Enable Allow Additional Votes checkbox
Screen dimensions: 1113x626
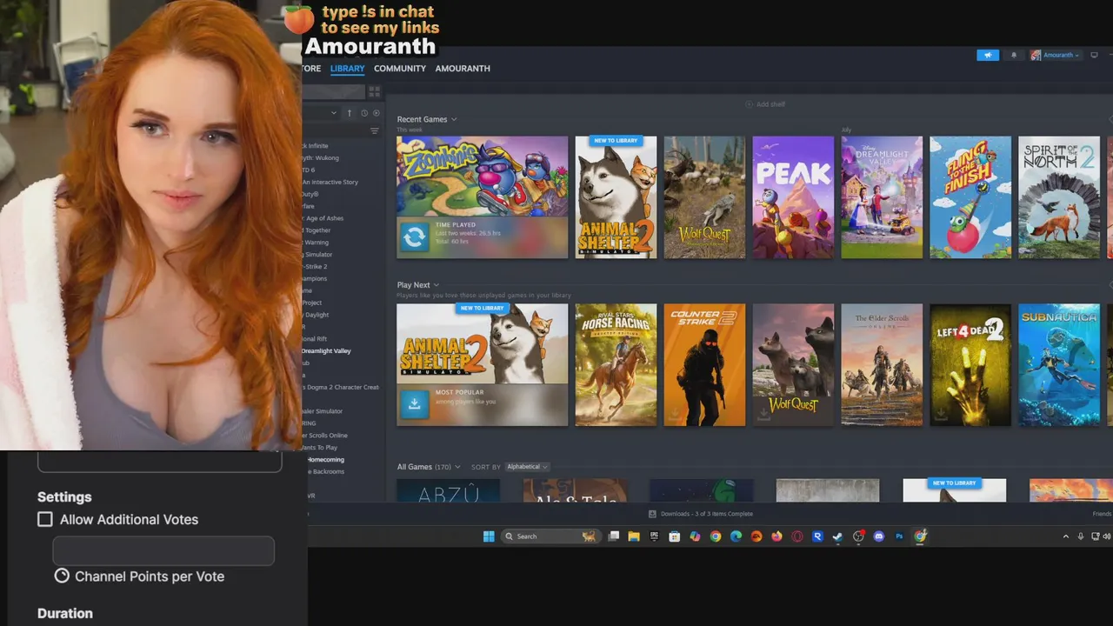pos(45,519)
